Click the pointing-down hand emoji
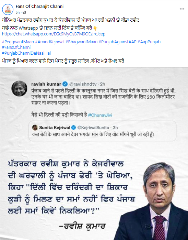Image resolution: width=188 pixels, height=240 pixels. (x=95, y=28)
